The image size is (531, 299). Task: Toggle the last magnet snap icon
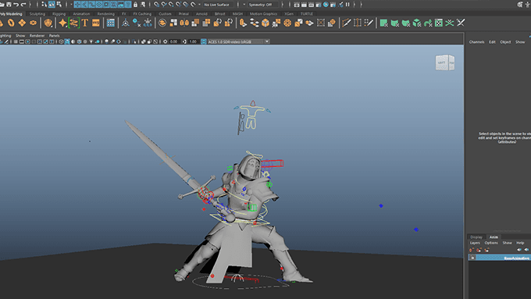pos(193,5)
